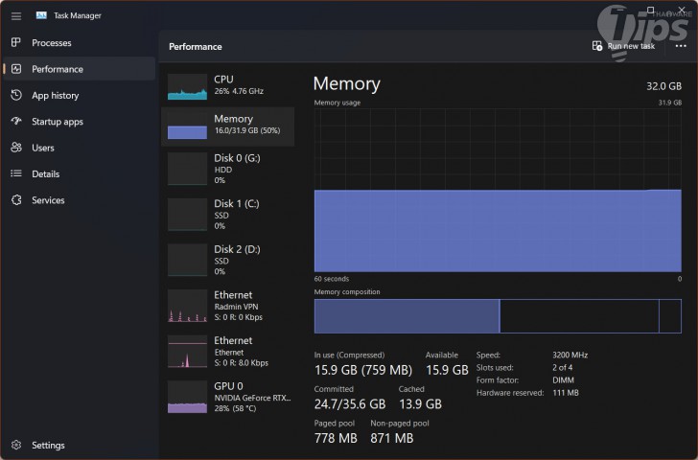Click the Settings gear icon
698x460 pixels.
(x=16, y=445)
